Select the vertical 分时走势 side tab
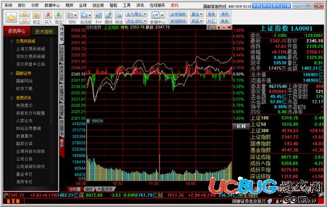The image size is (327, 207). (62, 54)
